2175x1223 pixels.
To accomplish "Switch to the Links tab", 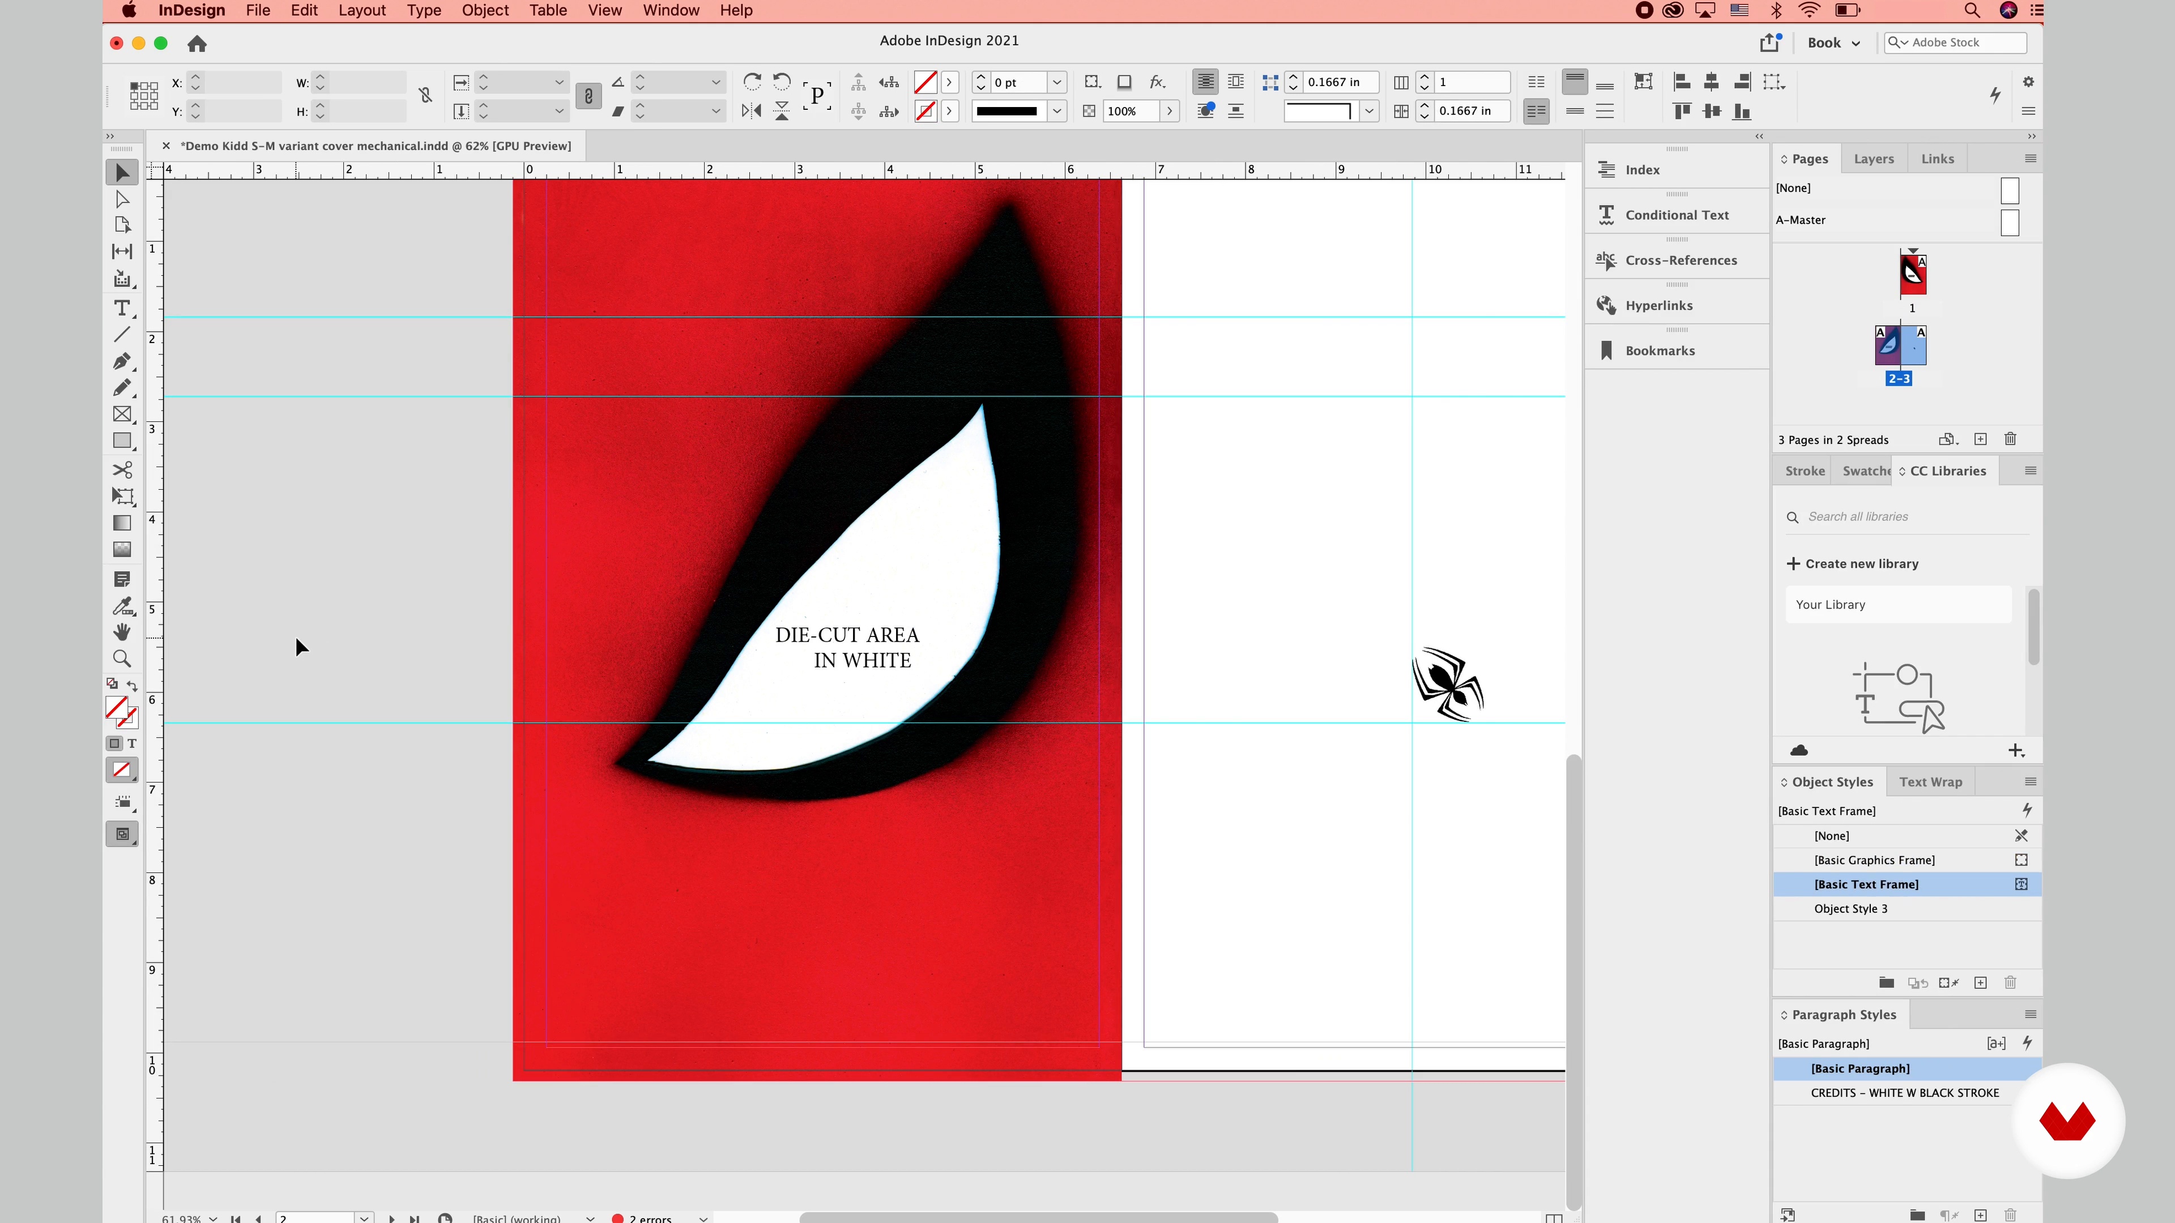I will click(x=1938, y=159).
